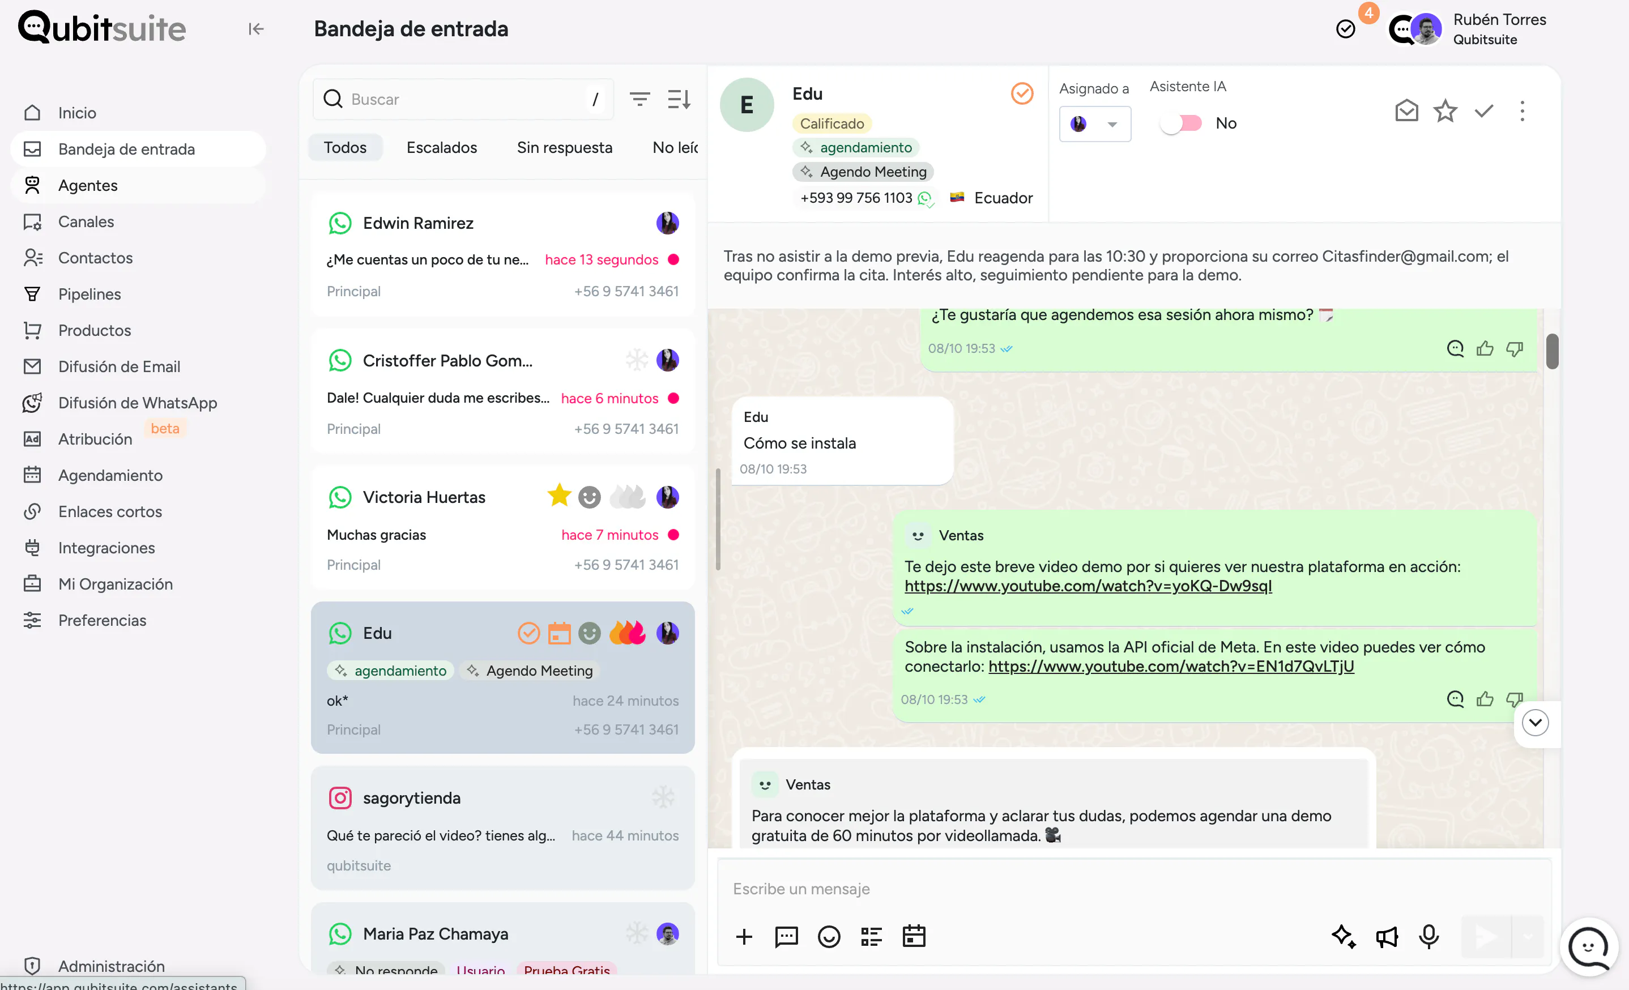This screenshot has height=990, width=1629.
Task: Expand the send options arrow
Action: pyautogui.click(x=1528, y=936)
